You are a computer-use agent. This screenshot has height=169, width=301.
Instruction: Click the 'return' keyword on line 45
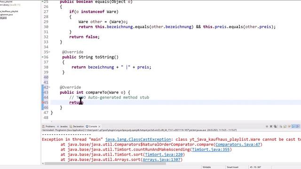(x=76, y=102)
